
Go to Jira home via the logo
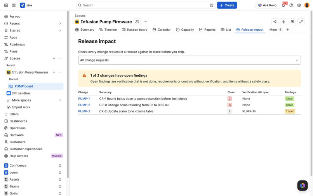point(26,5)
